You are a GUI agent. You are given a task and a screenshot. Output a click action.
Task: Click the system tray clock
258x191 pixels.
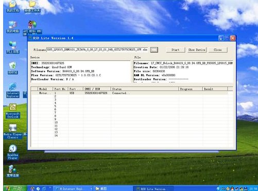[253, 188]
